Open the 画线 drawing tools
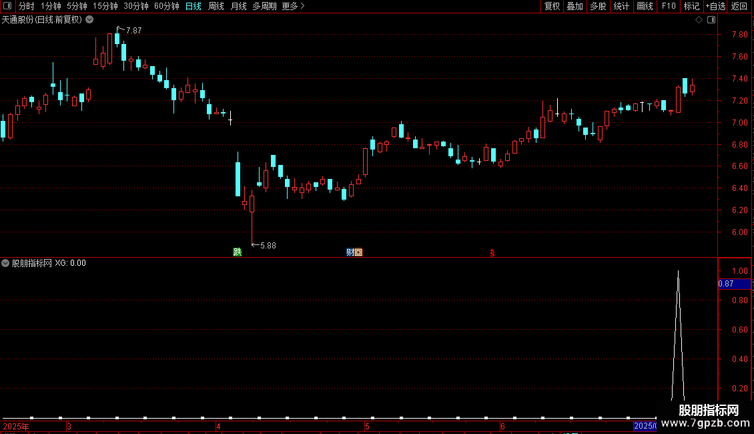Viewport: 754px width, 434px height. (x=645, y=6)
